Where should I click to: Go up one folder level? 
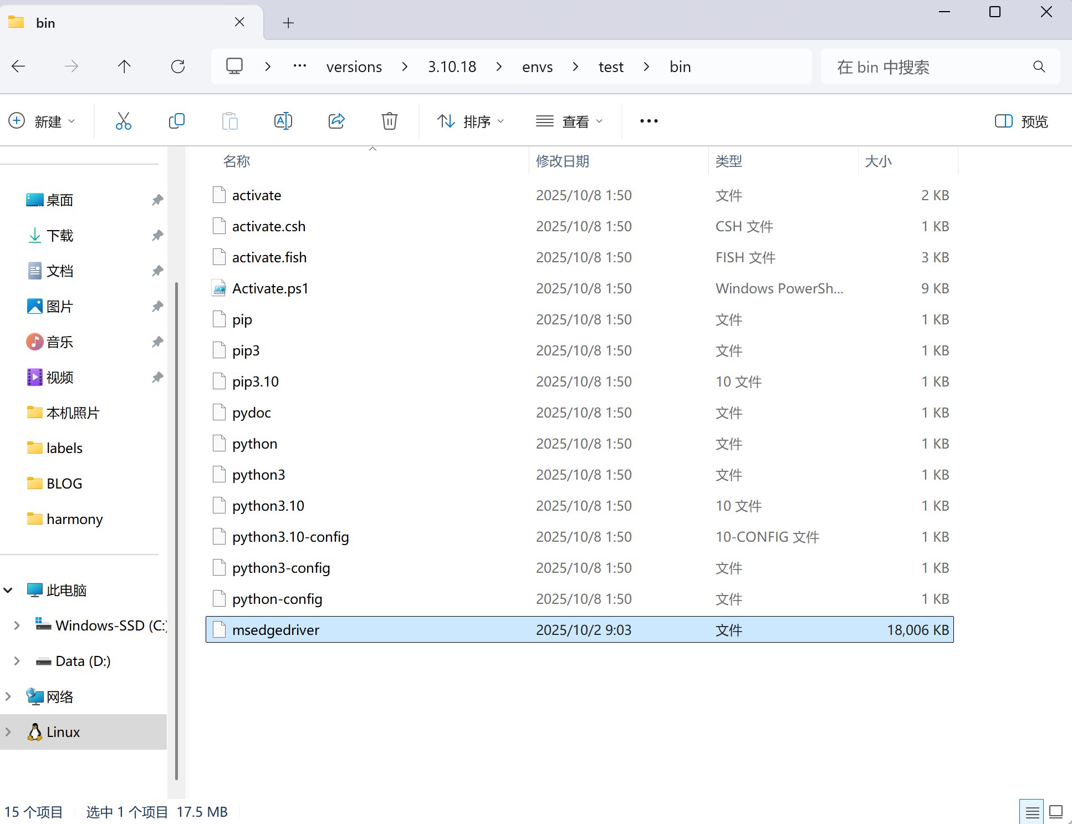(x=124, y=67)
